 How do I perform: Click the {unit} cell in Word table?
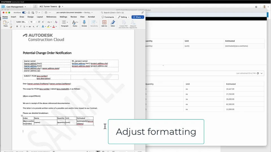71,122
